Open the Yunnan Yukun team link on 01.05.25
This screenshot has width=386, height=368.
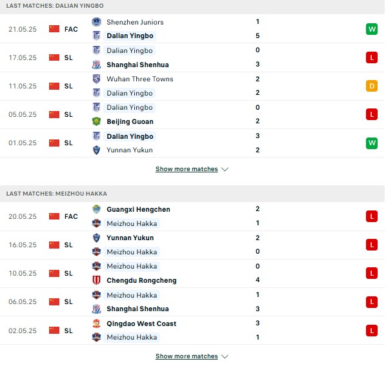click(130, 150)
